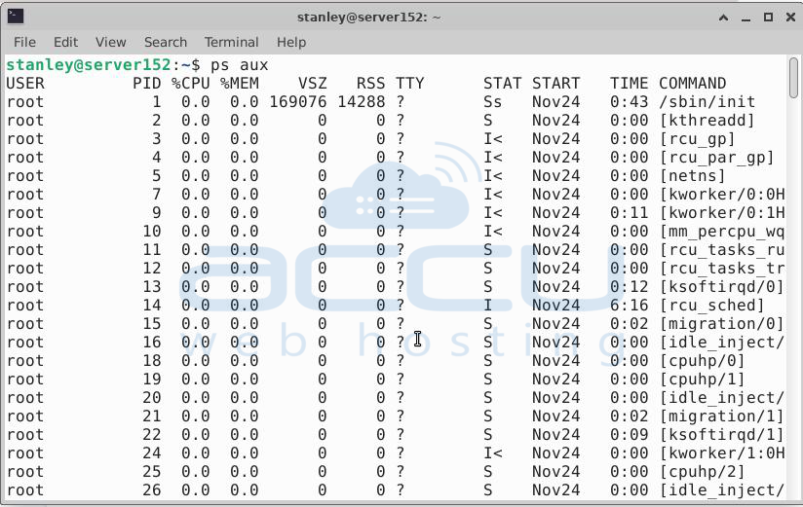Screen dimensions: 803x507
Task: Click the [kworker/0:1H process name
Action: 721,213
